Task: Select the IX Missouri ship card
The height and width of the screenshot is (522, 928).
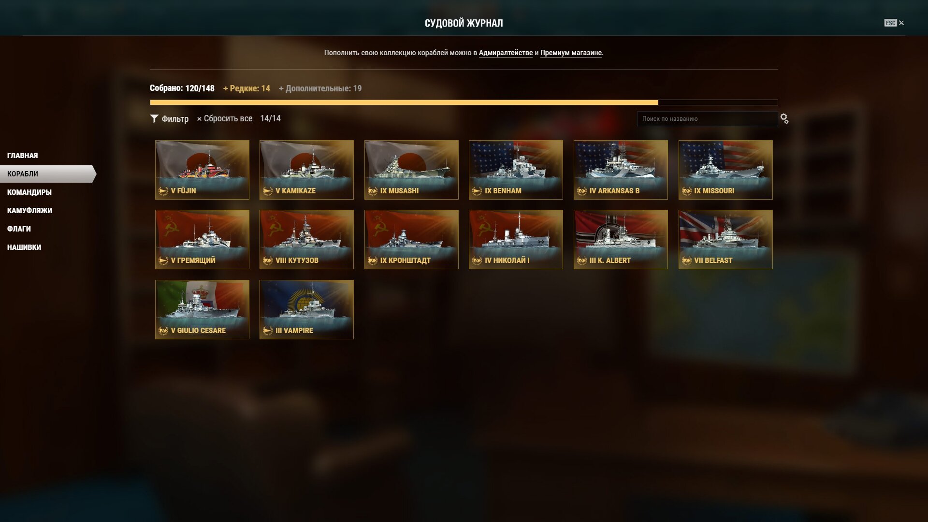Action: [725, 170]
